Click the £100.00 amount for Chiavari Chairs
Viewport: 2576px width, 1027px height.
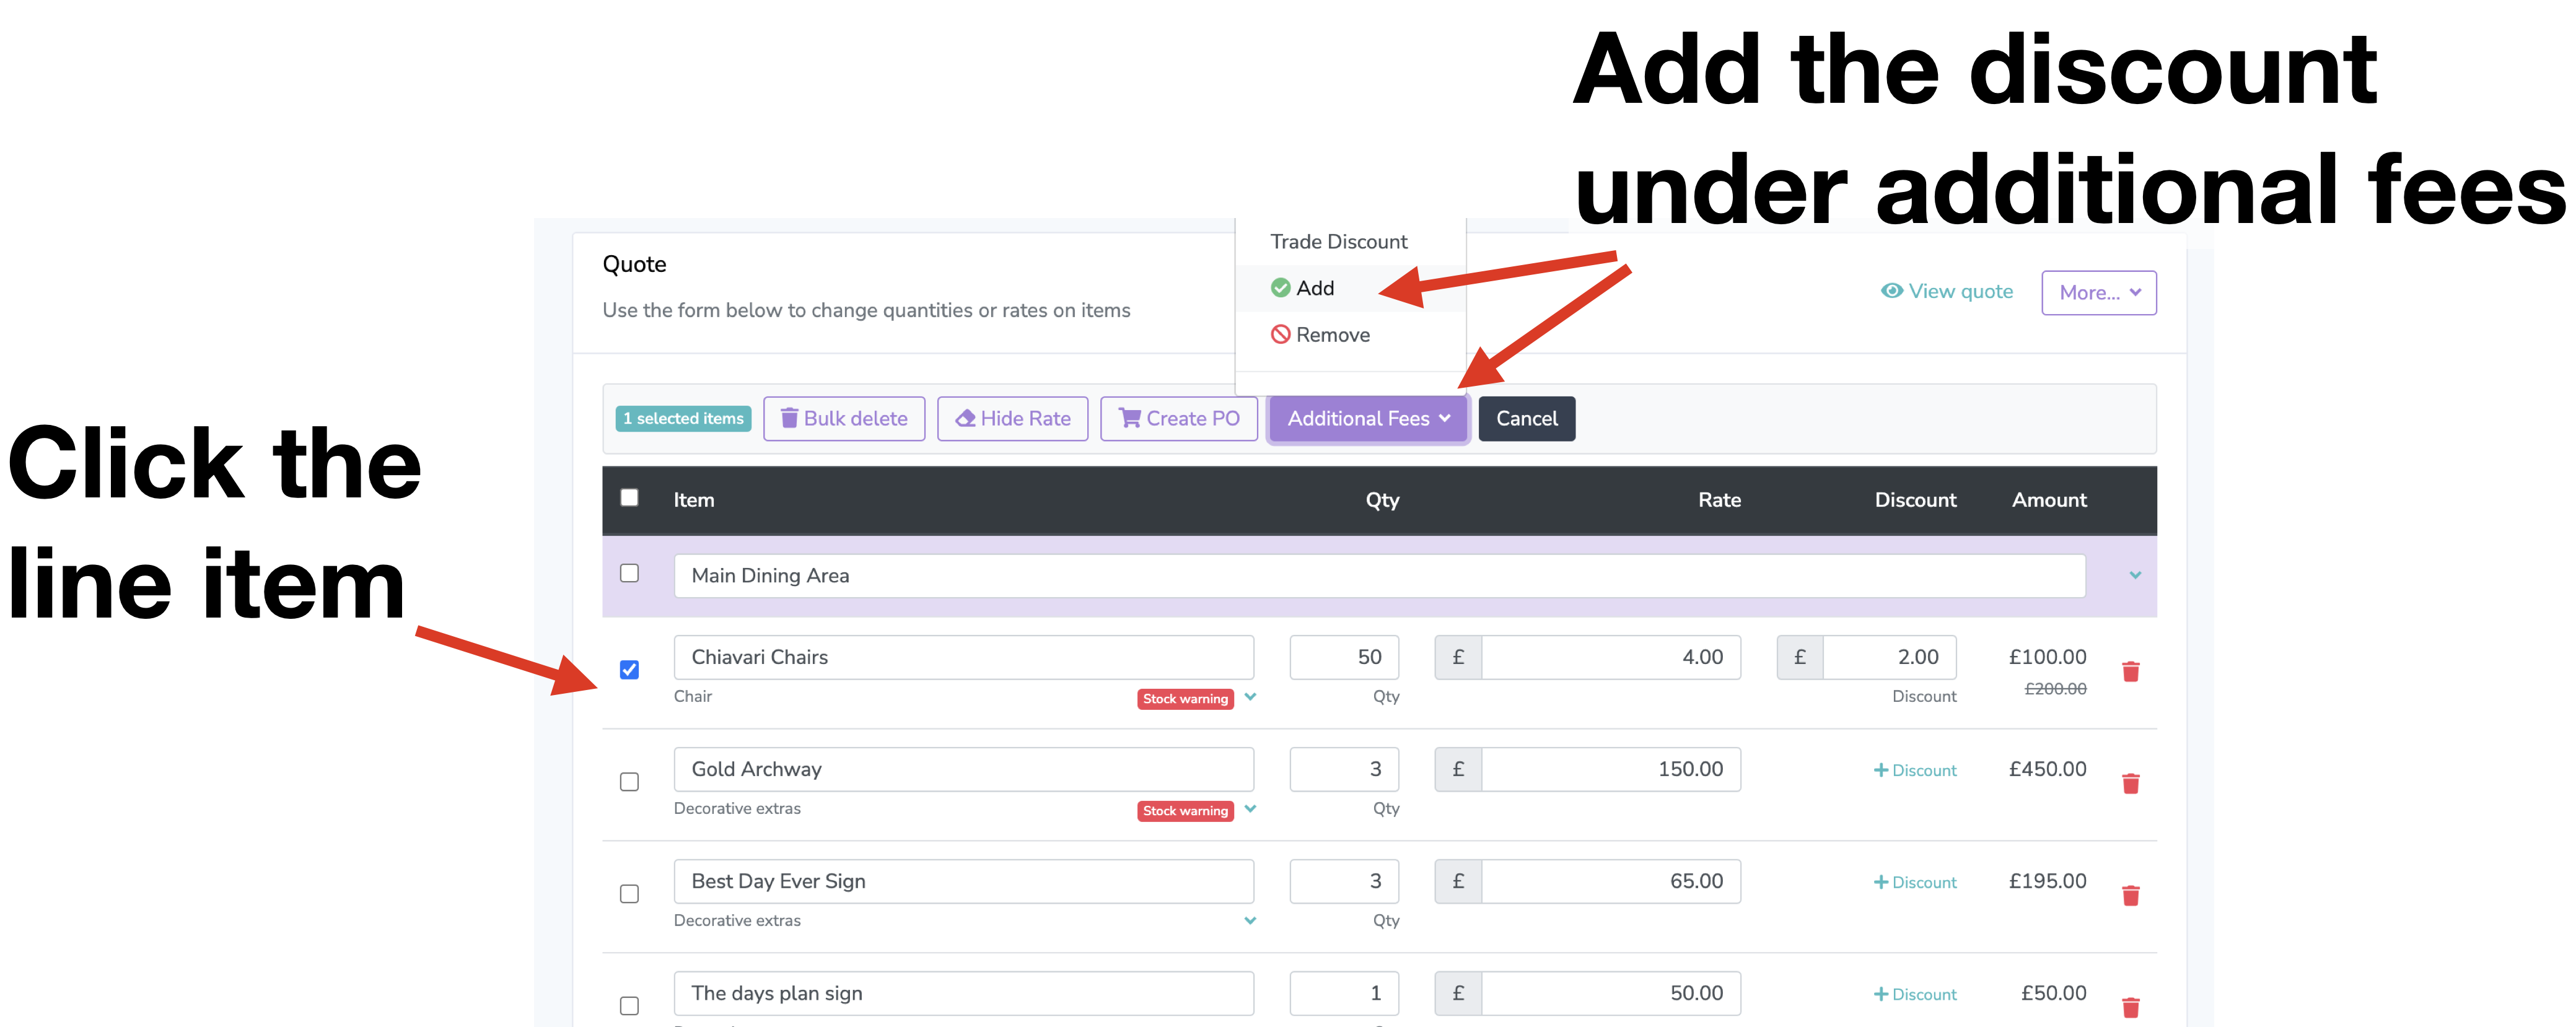point(2047,657)
